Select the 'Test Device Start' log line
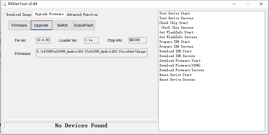This screenshot has width=269, height=135. pos(174,14)
